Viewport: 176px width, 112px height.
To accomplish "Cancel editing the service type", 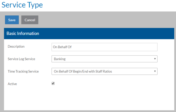I will [x=30, y=20].
